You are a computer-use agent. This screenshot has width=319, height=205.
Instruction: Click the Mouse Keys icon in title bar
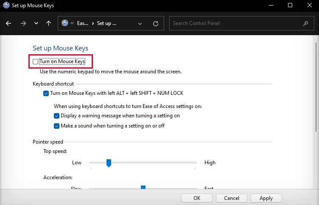(6, 6)
